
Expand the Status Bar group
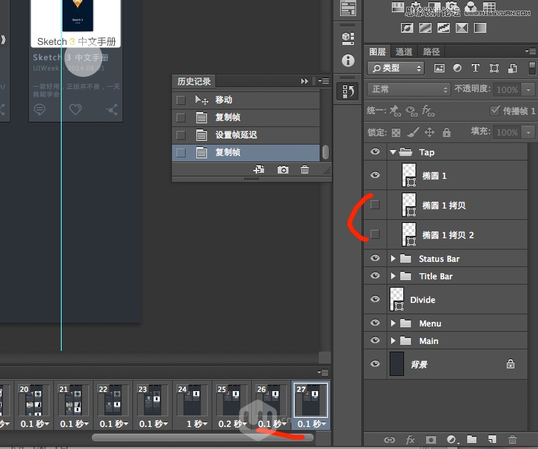393,258
